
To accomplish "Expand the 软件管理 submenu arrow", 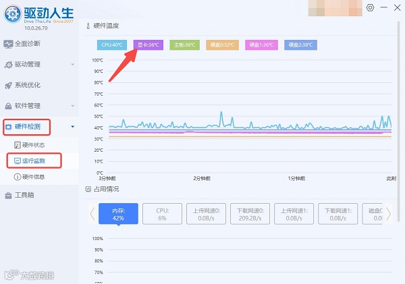I will (x=73, y=106).
